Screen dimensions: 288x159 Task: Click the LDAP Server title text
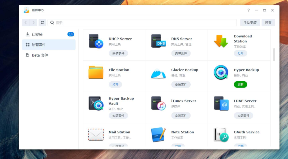pyautogui.click(x=245, y=101)
